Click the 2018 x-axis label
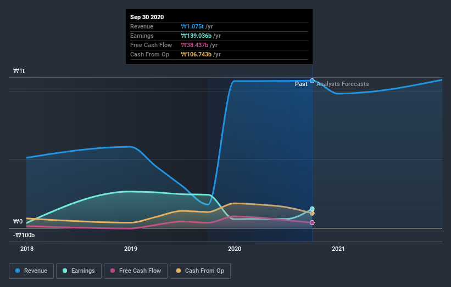 point(27,249)
